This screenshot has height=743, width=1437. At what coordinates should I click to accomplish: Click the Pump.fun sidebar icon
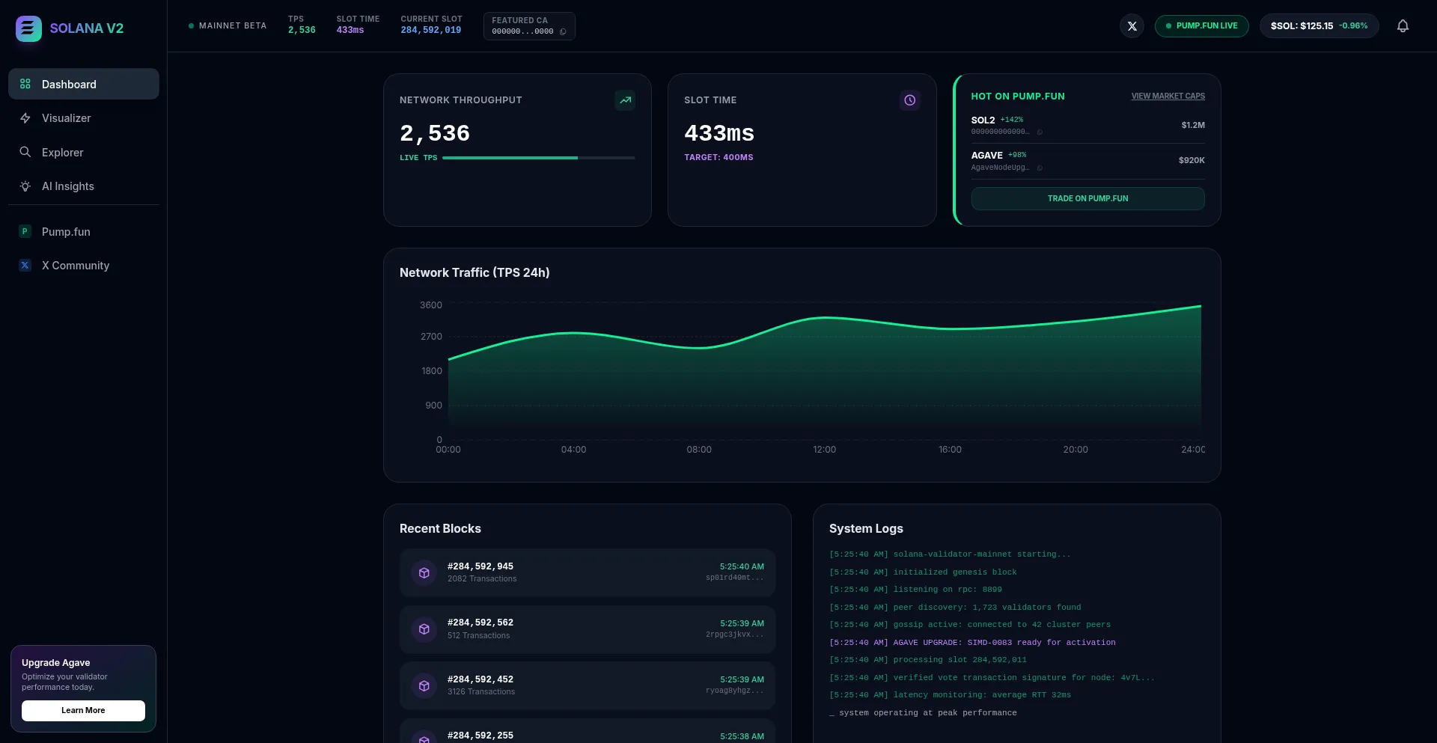click(x=25, y=231)
